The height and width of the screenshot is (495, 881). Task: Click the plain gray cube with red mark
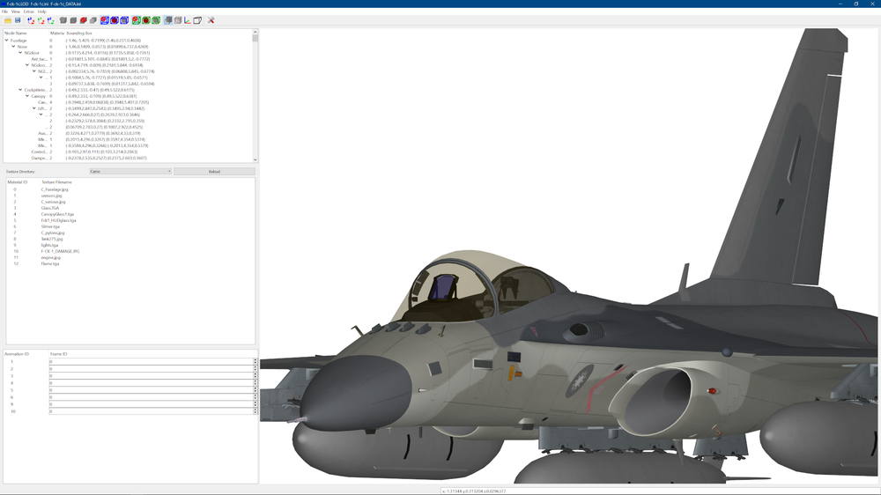click(83, 20)
